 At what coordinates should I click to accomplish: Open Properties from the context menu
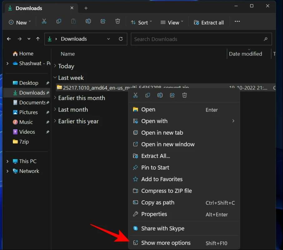click(184, 214)
